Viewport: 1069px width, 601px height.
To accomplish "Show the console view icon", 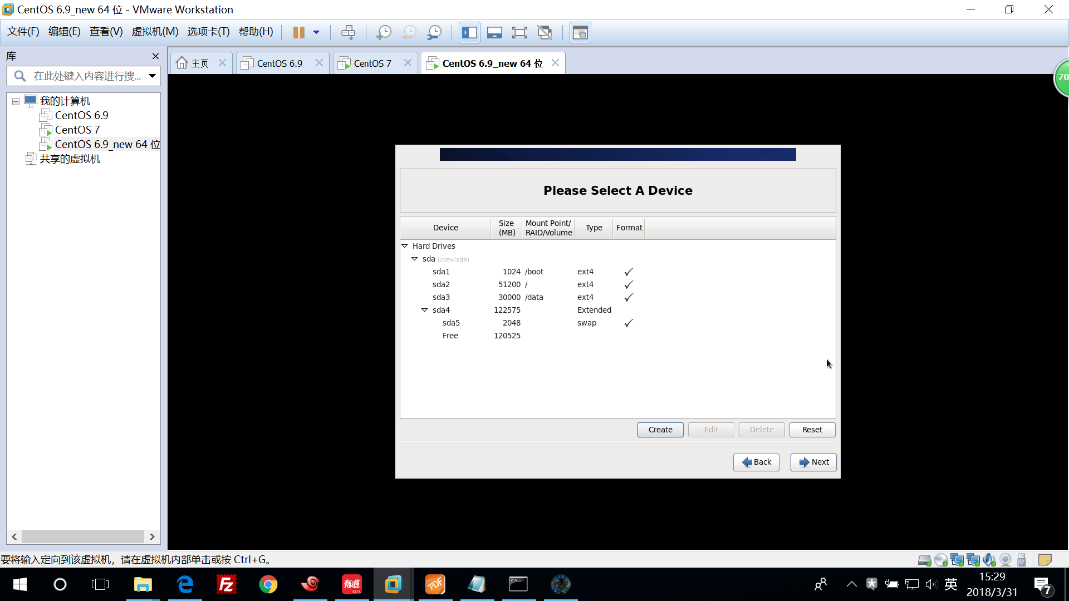I will coord(580,32).
